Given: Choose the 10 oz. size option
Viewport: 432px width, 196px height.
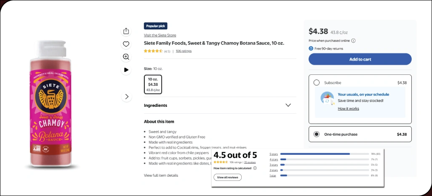Looking at the screenshot, I should [x=153, y=84].
